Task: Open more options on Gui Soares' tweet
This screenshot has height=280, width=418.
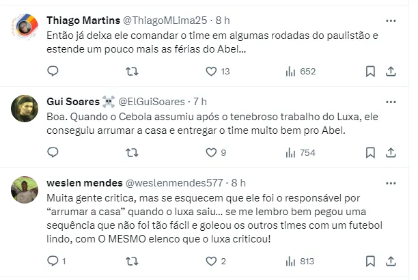Action: [390, 101]
